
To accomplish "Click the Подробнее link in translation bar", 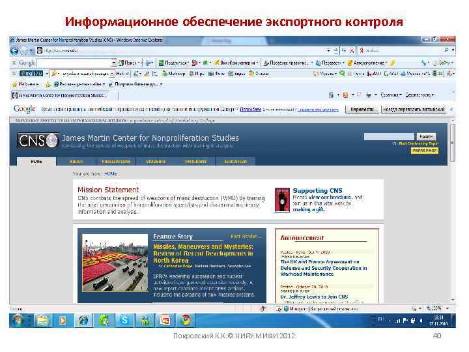I will pyautogui.click(x=251, y=110).
